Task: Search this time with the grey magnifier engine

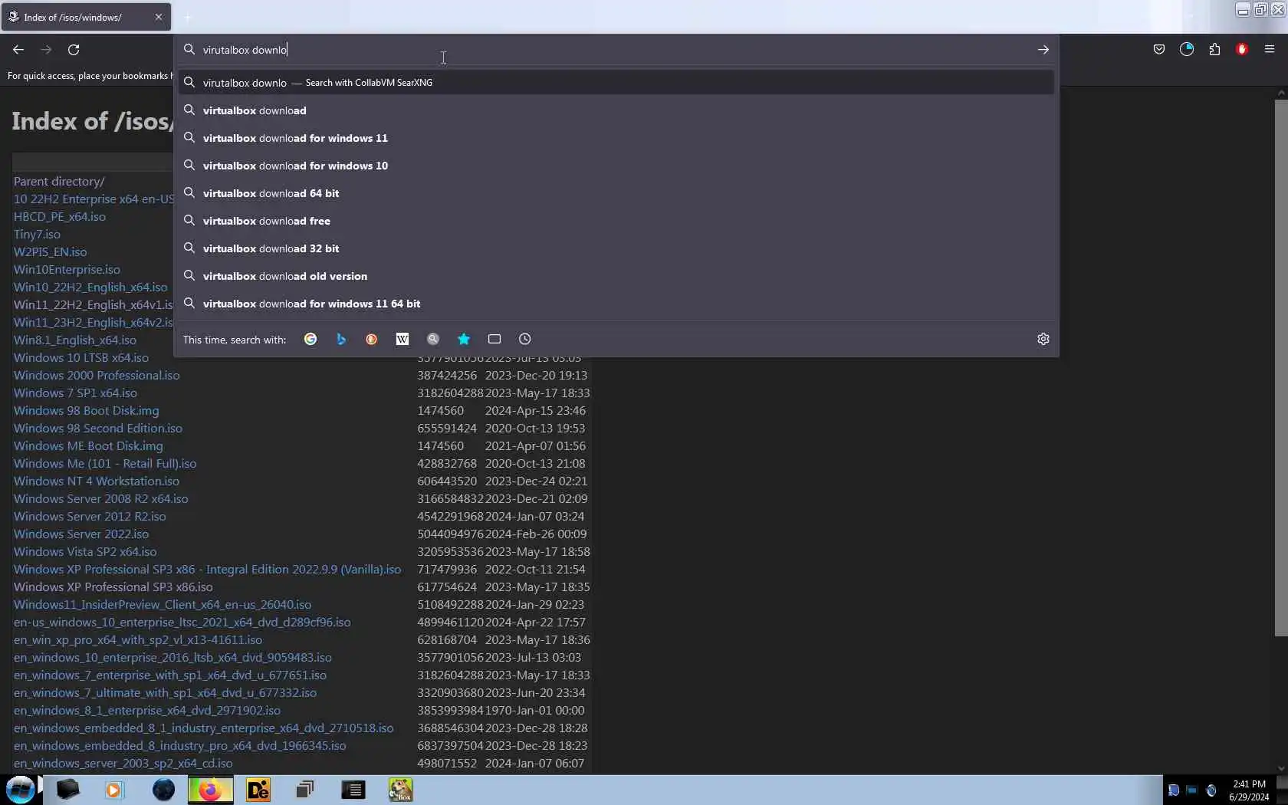Action: coord(433,339)
